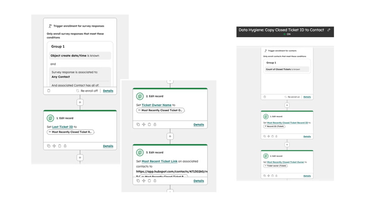365x208 pixels.
Task: Click Edit record icon on Closed Ticket Owner card
Action: [x=266, y=156]
